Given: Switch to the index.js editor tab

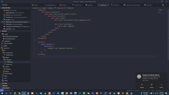Looking at the screenshot, I should click(x=64, y=5).
